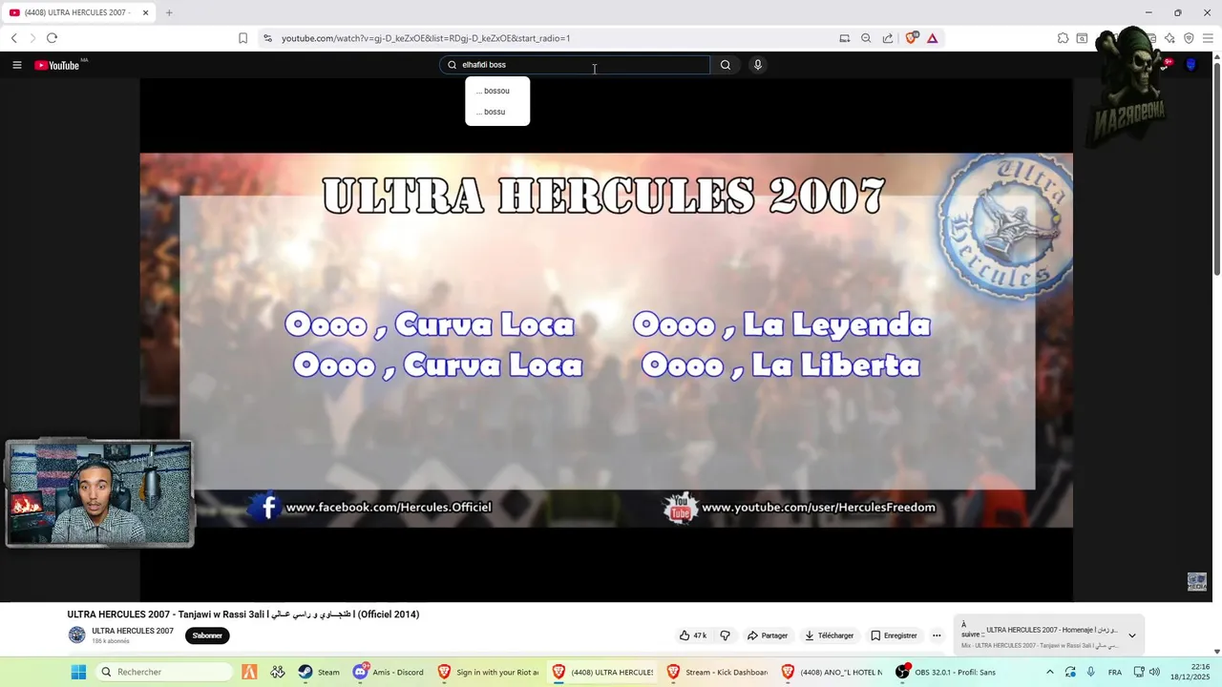Click the search magnifier button

(x=726, y=65)
